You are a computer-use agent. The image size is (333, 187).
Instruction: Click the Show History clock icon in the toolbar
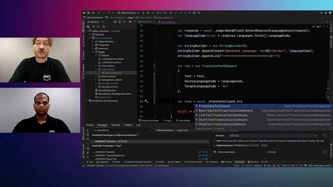pyautogui.click(x=194, y=13)
